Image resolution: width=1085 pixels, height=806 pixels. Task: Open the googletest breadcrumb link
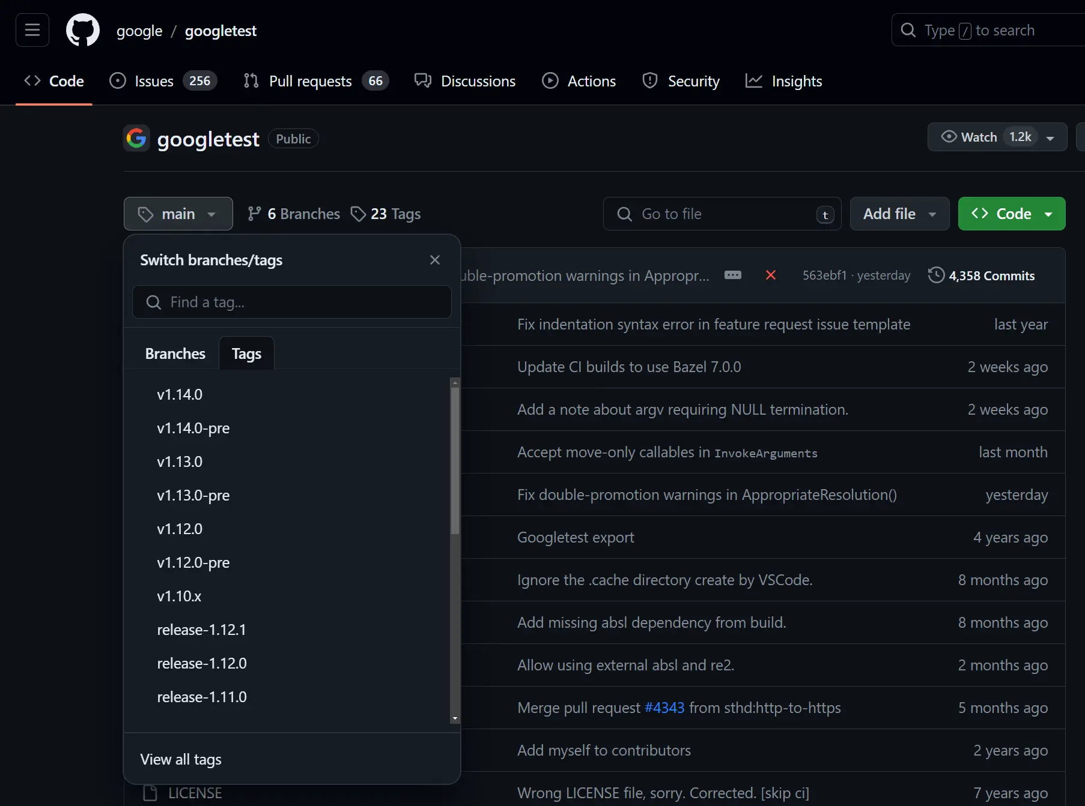point(220,31)
